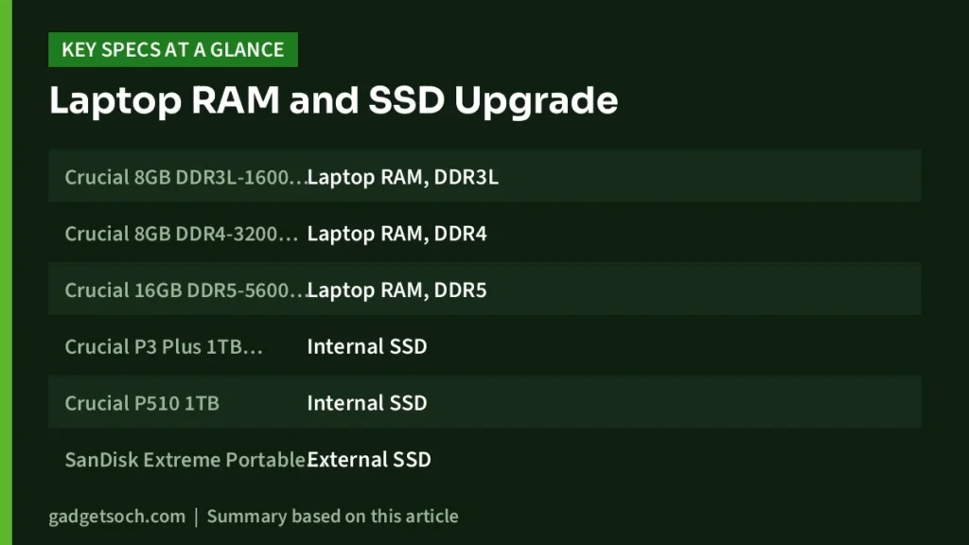The image size is (969, 545).
Task: Select the External SSD value
Action: 369,460
